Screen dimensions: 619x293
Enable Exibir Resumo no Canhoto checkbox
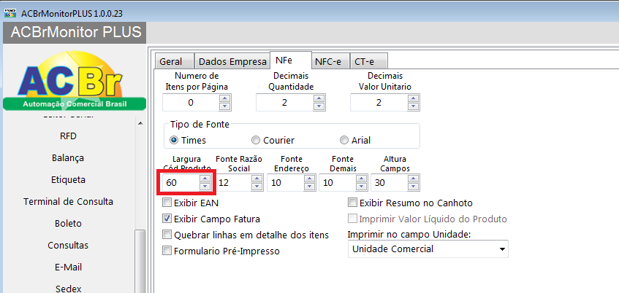(x=352, y=203)
